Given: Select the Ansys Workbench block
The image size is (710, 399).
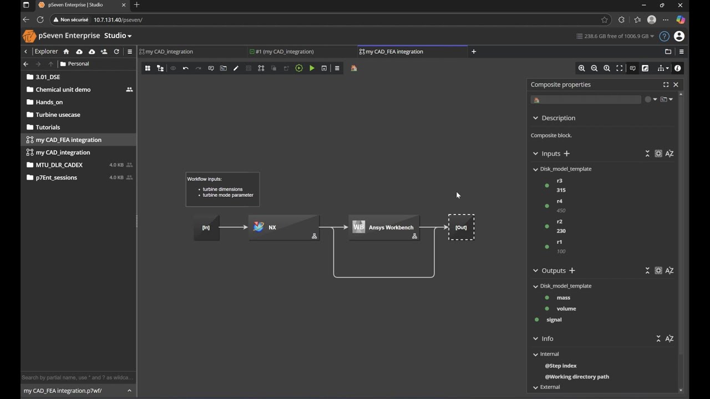Looking at the screenshot, I should click(x=384, y=227).
